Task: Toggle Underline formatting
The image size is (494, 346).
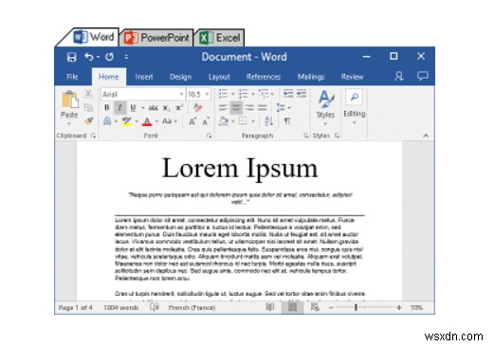Action: click(133, 107)
